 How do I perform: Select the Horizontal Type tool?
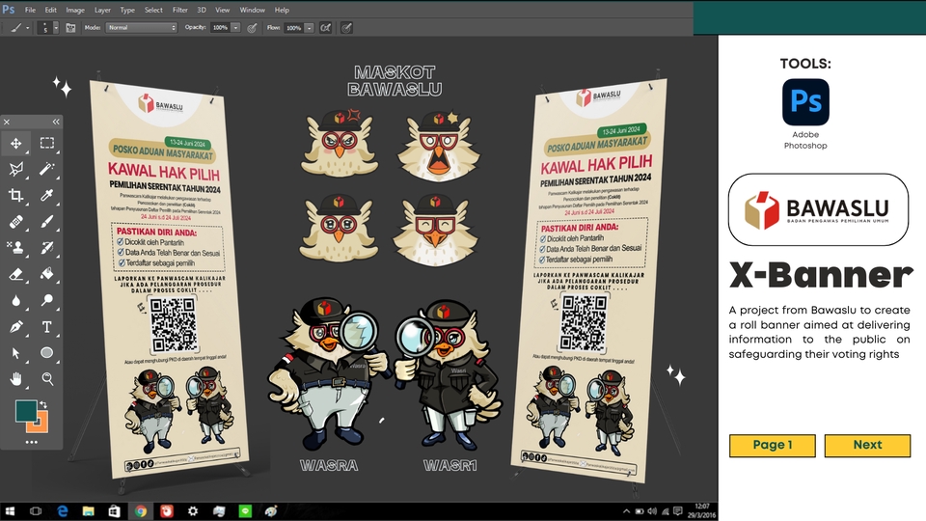point(47,327)
